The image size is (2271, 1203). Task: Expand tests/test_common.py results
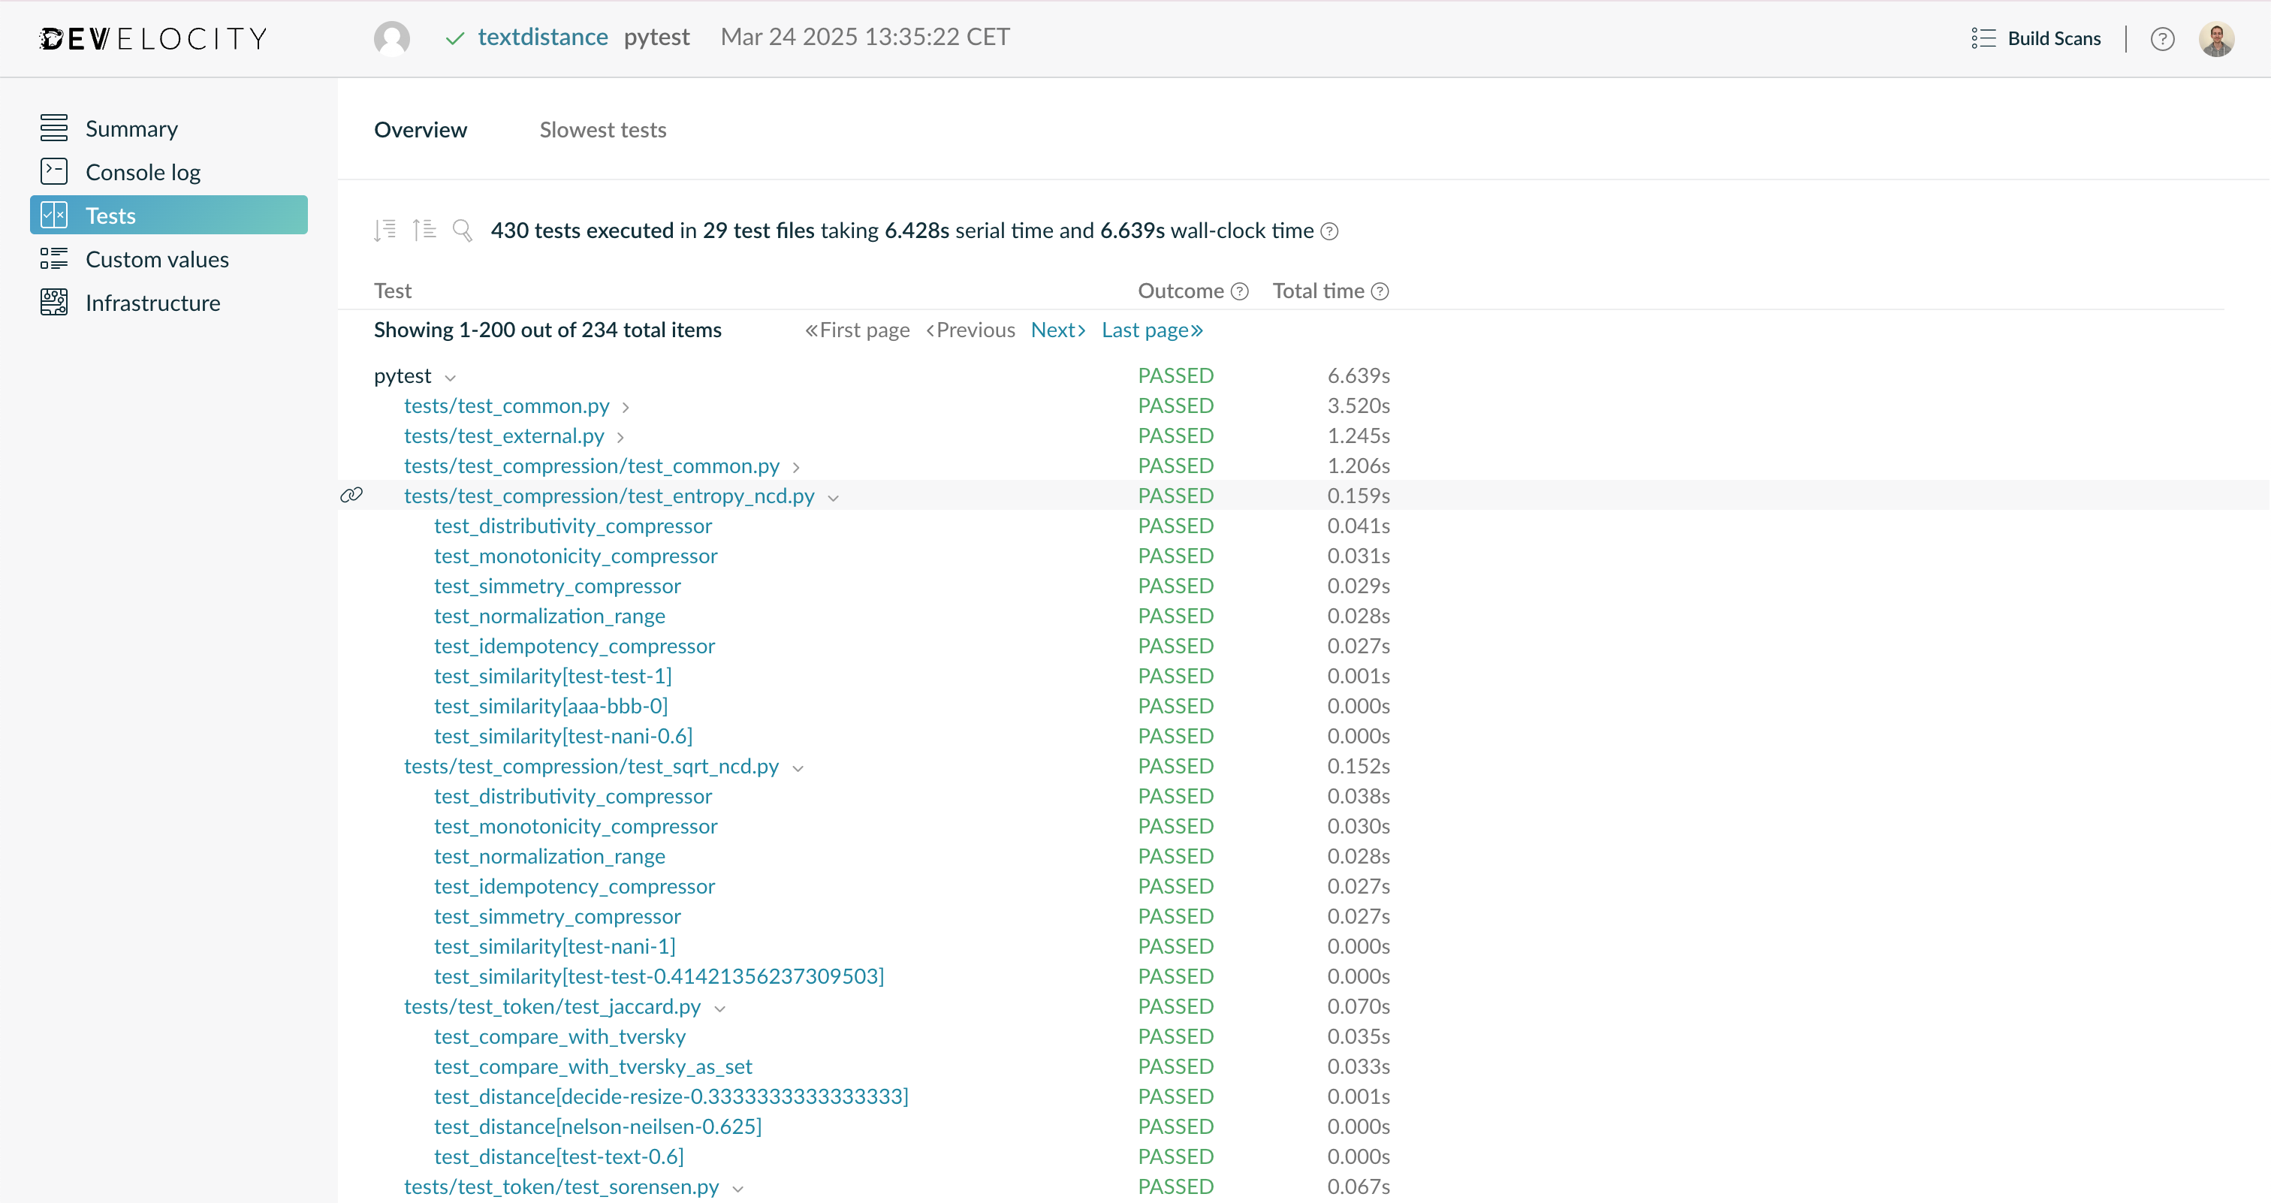pyautogui.click(x=626, y=407)
